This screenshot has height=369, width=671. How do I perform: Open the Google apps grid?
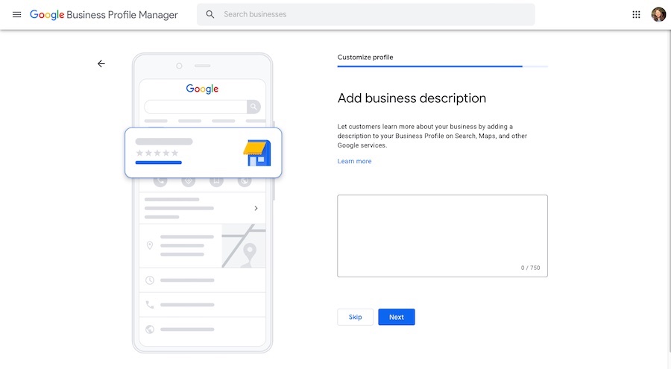[636, 15]
